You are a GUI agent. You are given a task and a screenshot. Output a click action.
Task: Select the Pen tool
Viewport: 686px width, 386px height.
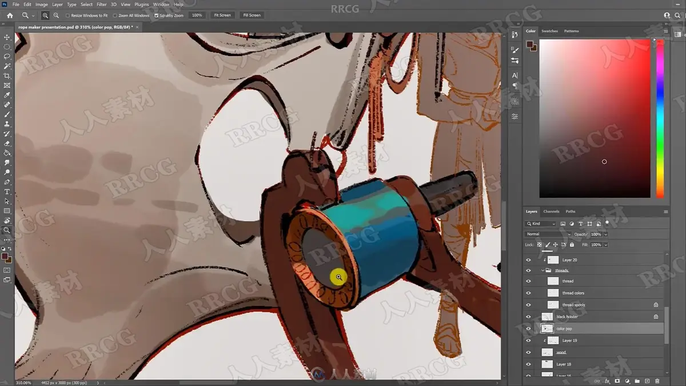pyautogui.click(x=7, y=182)
